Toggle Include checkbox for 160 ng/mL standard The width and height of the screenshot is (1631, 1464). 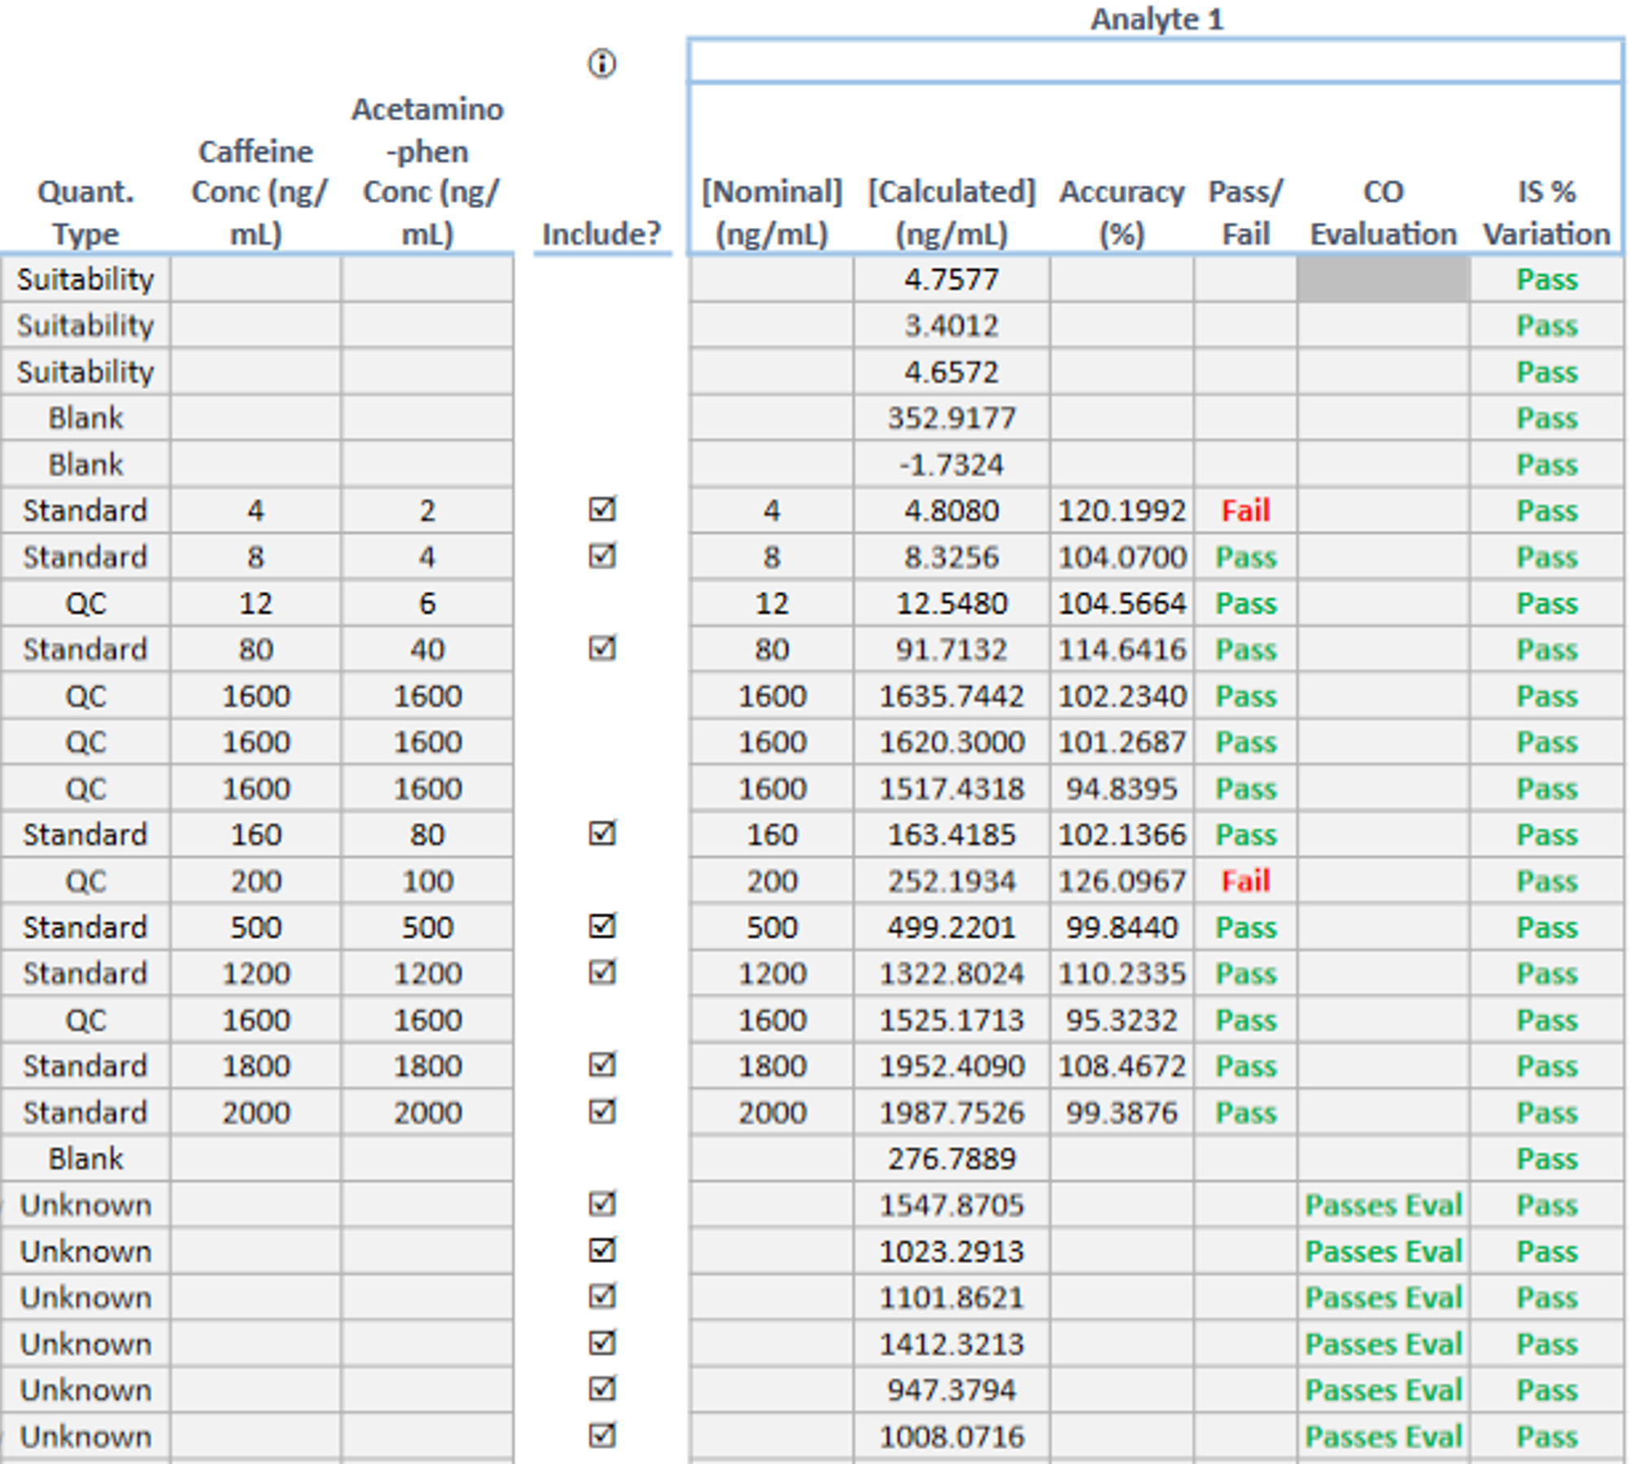(x=601, y=833)
